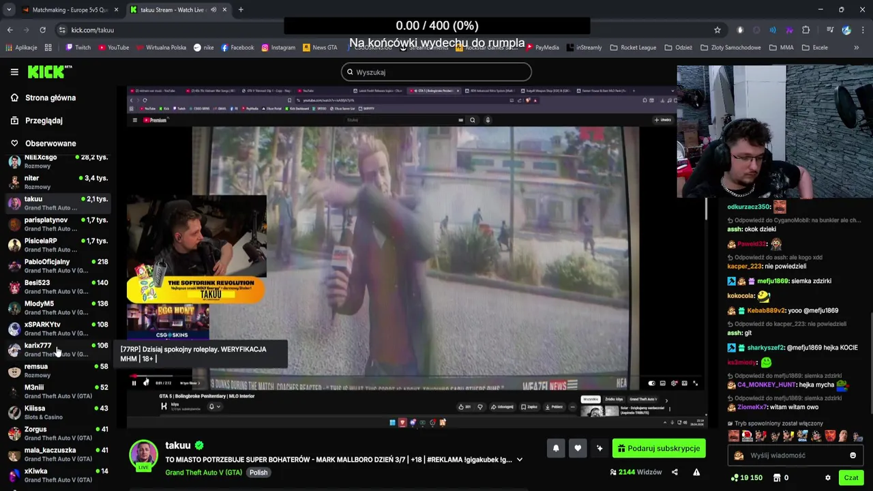Show more bookmarks chevron
Screen dimensions: 873x491
click(857, 48)
